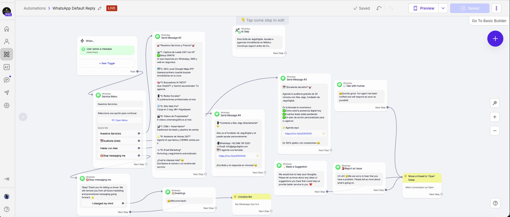Expand the collapsed side panel arrow

23,117
